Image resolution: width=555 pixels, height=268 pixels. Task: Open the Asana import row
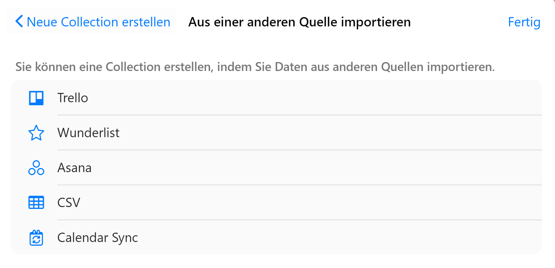point(277,168)
